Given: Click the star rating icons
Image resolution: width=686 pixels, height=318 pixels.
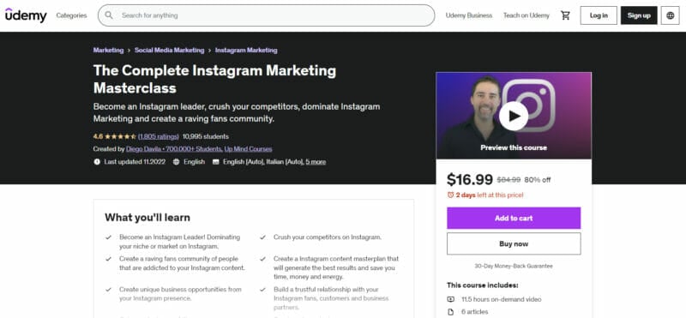Looking at the screenshot, I should pos(120,136).
